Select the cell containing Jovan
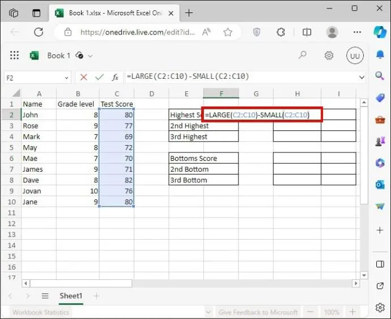 pyautogui.click(x=39, y=191)
